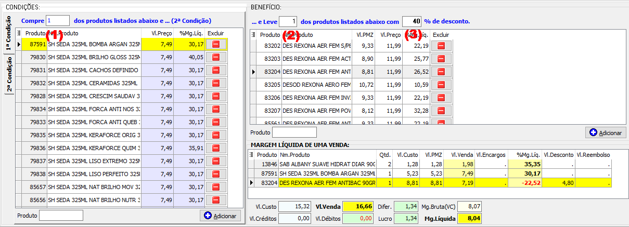Click Adicionar button in Benefício panel
This screenshot has width=629, height=227.
pyautogui.click(x=606, y=132)
